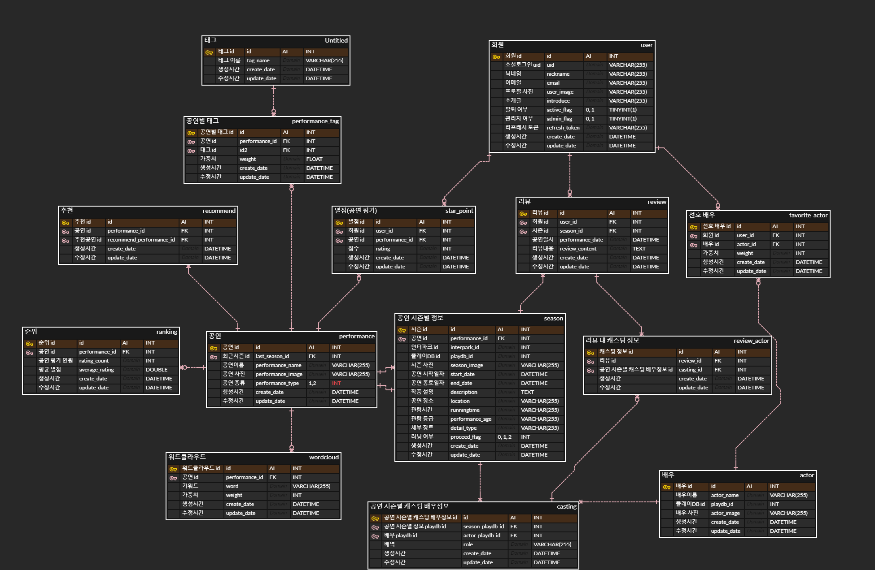This screenshot has width=875, height=570.
Task: Select the season table header
Action: (553, 319)
